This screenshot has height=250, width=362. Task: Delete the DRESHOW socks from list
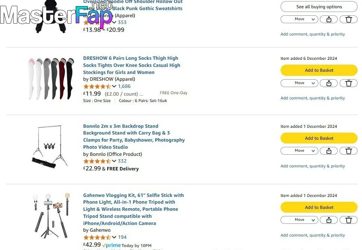(x=349, y=83)
